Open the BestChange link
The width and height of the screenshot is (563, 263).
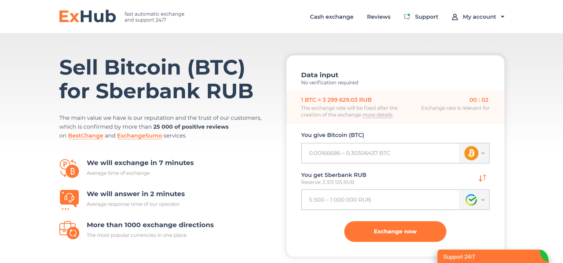(x=85, y=135)
